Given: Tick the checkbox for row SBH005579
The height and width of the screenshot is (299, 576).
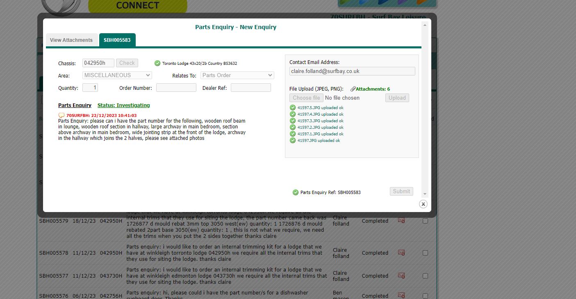Looking at the screenshot, I should pos(425,221).
